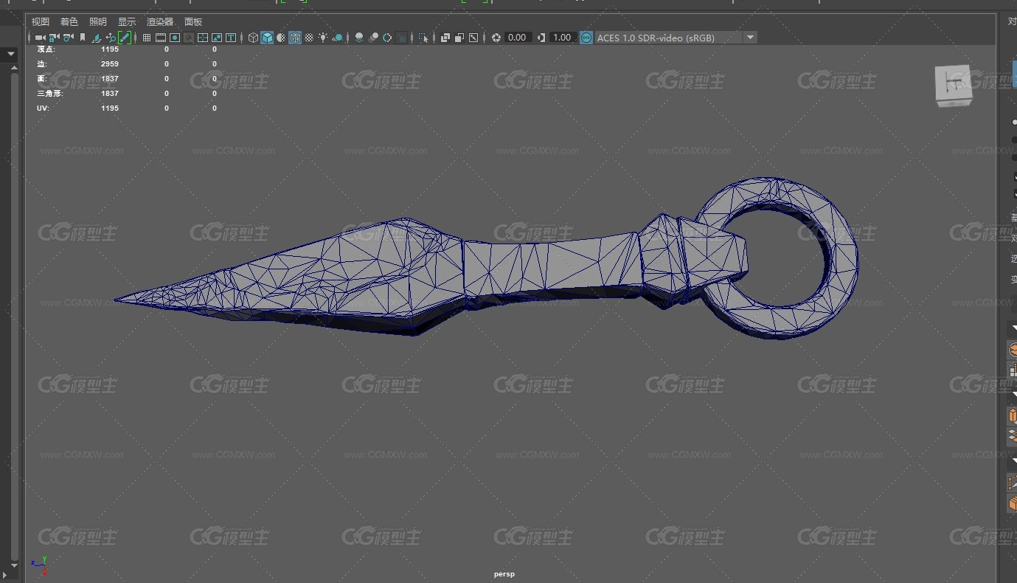Viewport: 1017px width, 583px height.
Task: Edit the gamma value 1.00 field
Action: pos(562,38)
